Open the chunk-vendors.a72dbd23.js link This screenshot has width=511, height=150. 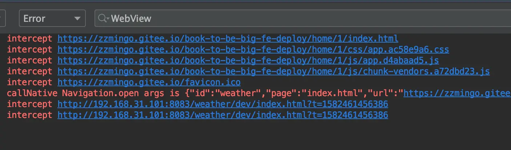click(274, 71)
